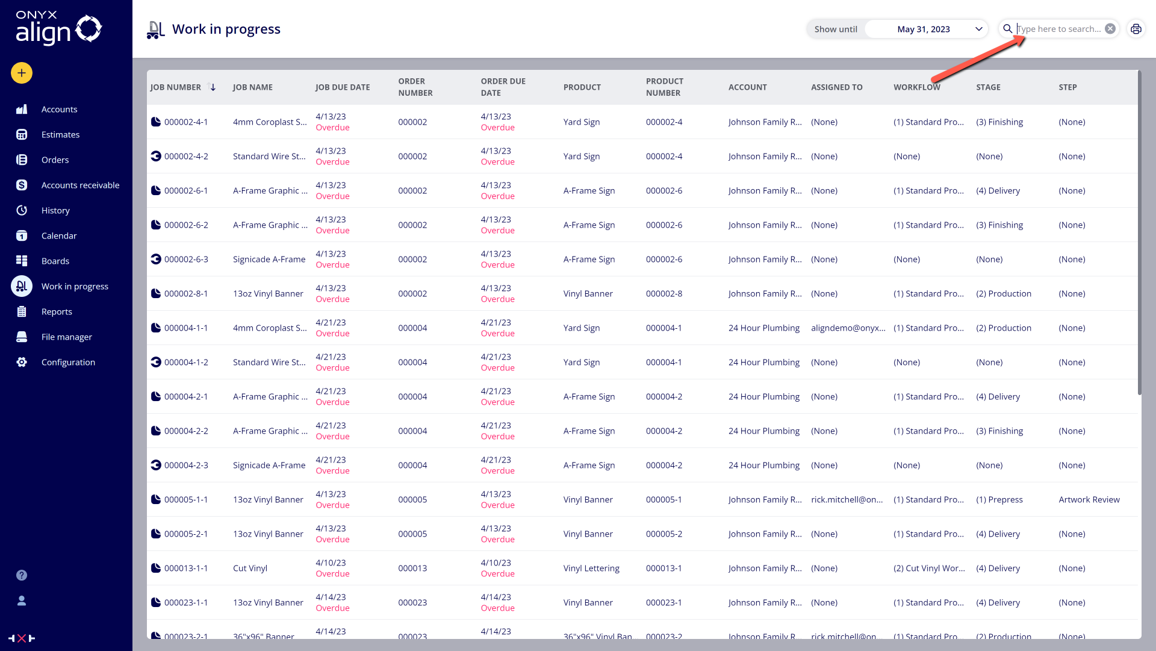Sort by the Workflow column header
The width and height of the screenshot is (1156, 651).
coord(917,87)
